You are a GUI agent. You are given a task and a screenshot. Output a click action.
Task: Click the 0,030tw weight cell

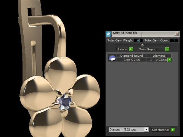(x=161, y=60)
